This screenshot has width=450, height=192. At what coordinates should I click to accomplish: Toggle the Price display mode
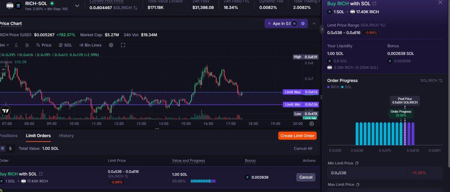pyautogui.click(x=43, y=45)
